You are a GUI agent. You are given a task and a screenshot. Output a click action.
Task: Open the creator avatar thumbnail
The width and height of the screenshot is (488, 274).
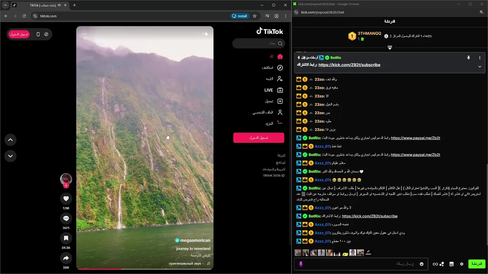[66, 179]
